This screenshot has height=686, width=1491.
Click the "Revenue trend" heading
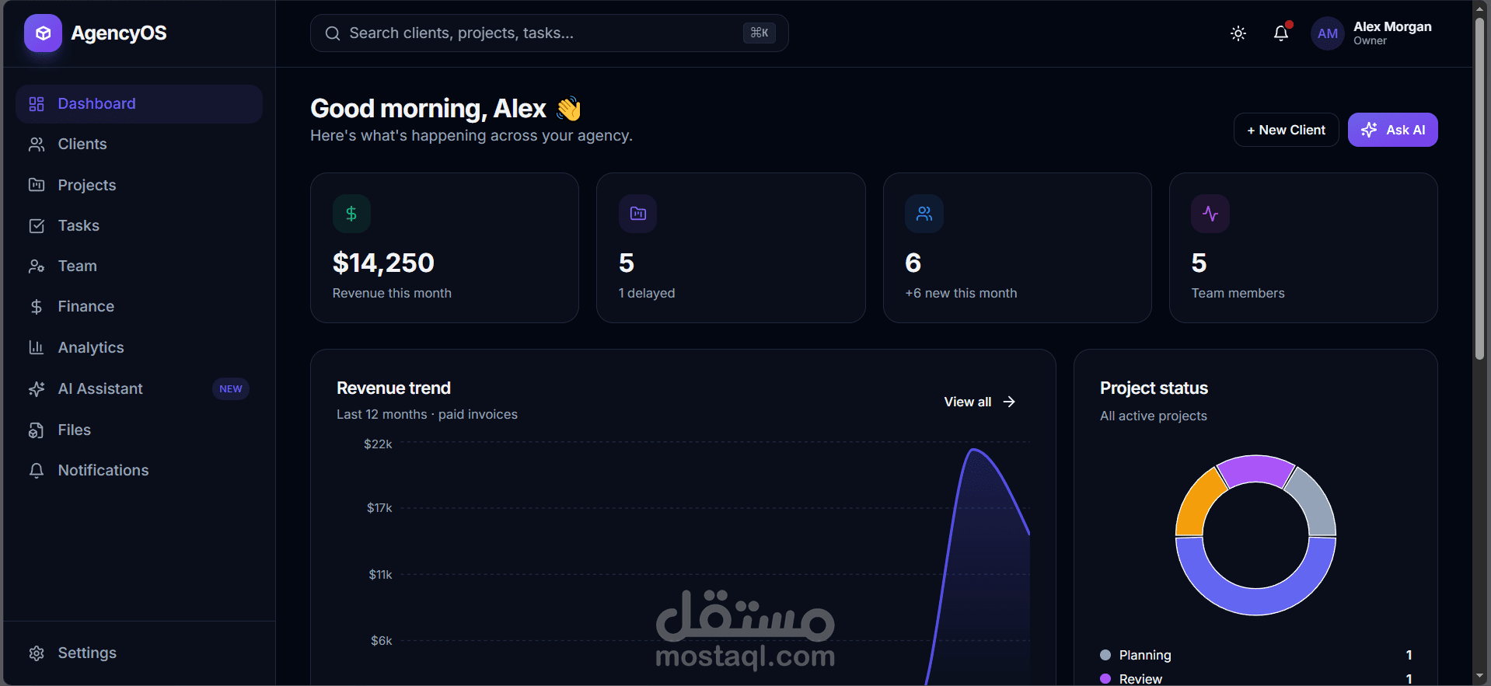point(393,388)
